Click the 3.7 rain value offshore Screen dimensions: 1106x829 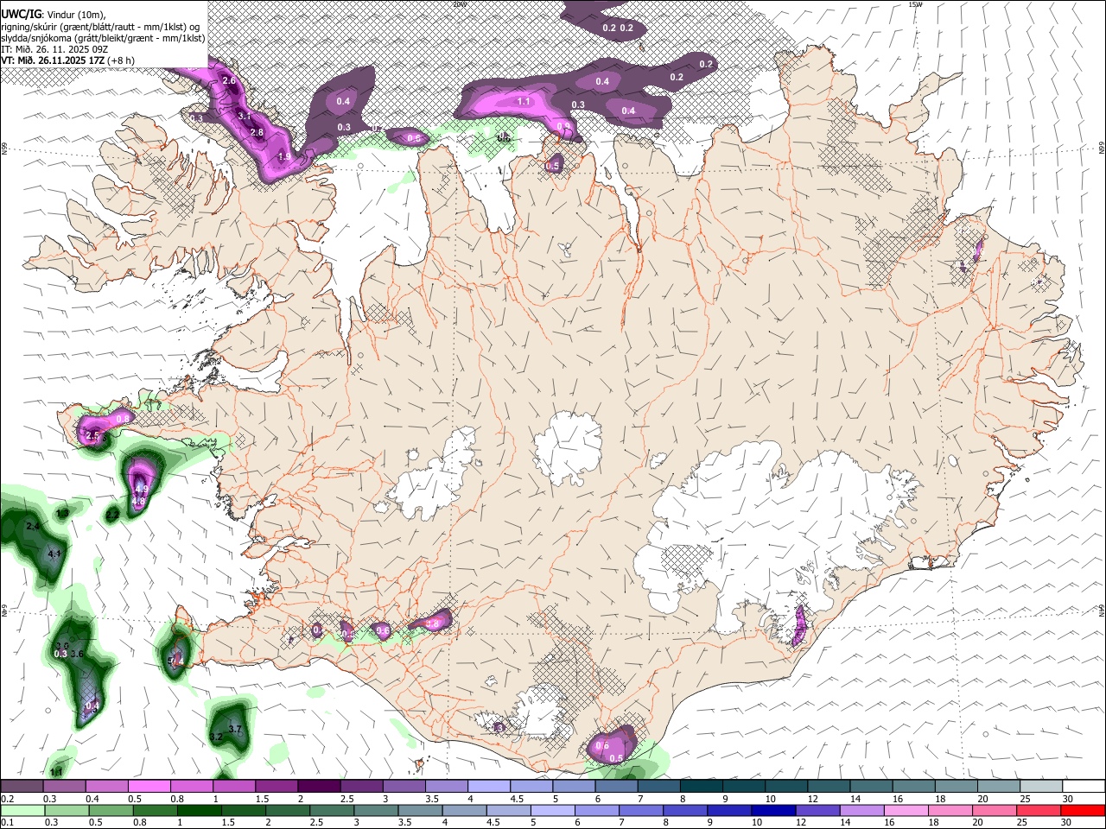click(233, 730)
